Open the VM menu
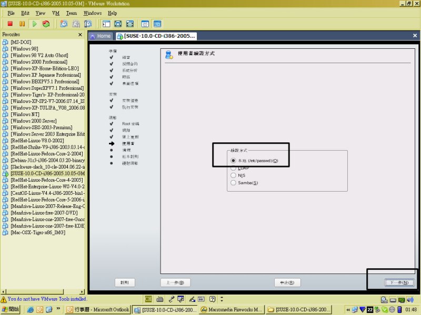Viewport: 421px width, 315px height. click(56, 13)
